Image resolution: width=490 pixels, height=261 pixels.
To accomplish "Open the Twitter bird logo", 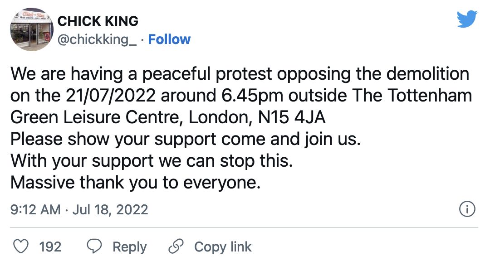I will [467, 19].
